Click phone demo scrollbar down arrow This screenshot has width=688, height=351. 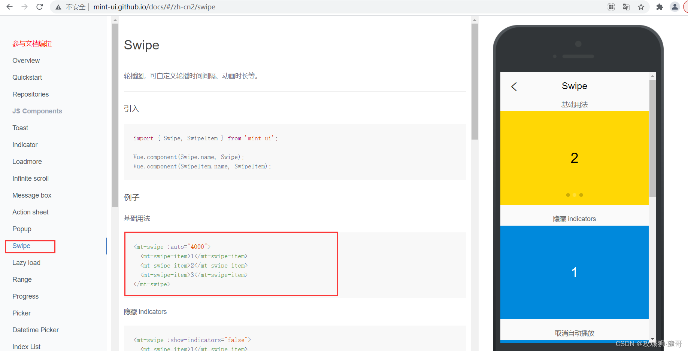tap(652, 339)
